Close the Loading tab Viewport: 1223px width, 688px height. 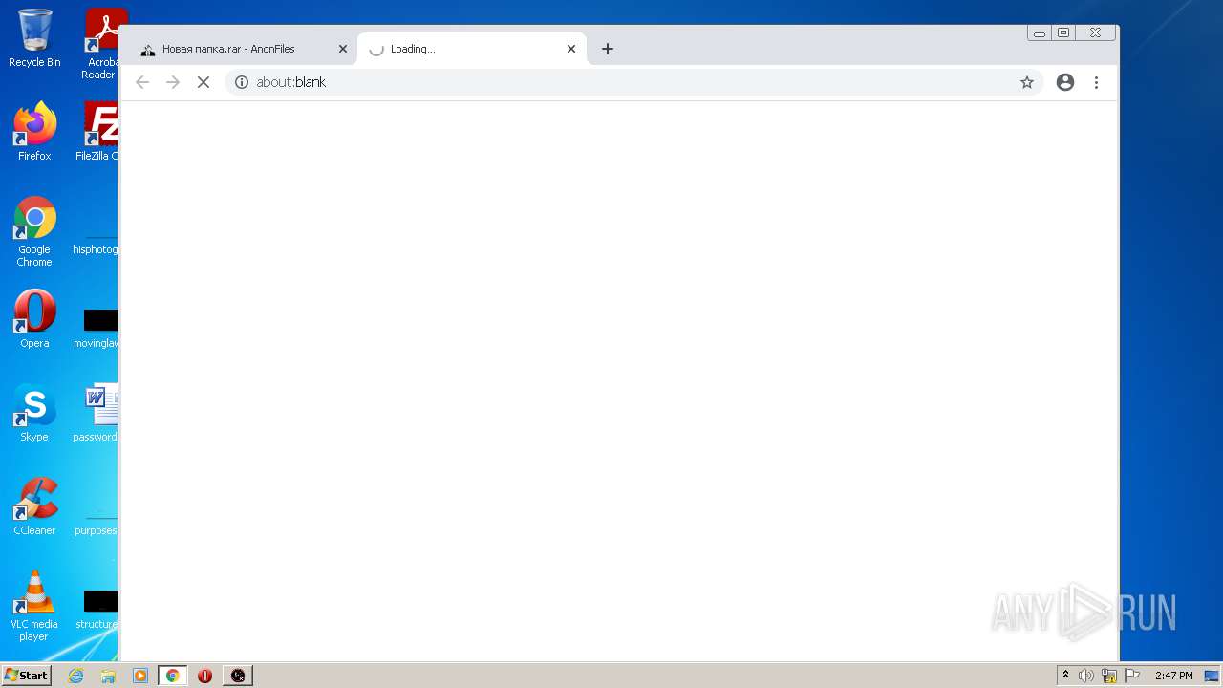(571, 49)
